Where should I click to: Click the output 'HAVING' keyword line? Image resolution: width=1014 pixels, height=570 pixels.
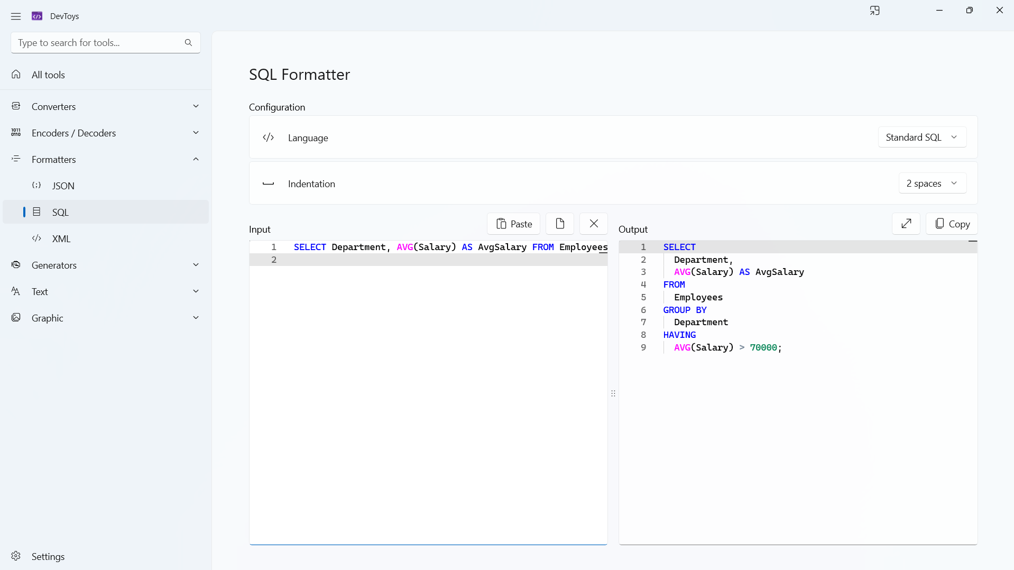(x=679, y=335)
